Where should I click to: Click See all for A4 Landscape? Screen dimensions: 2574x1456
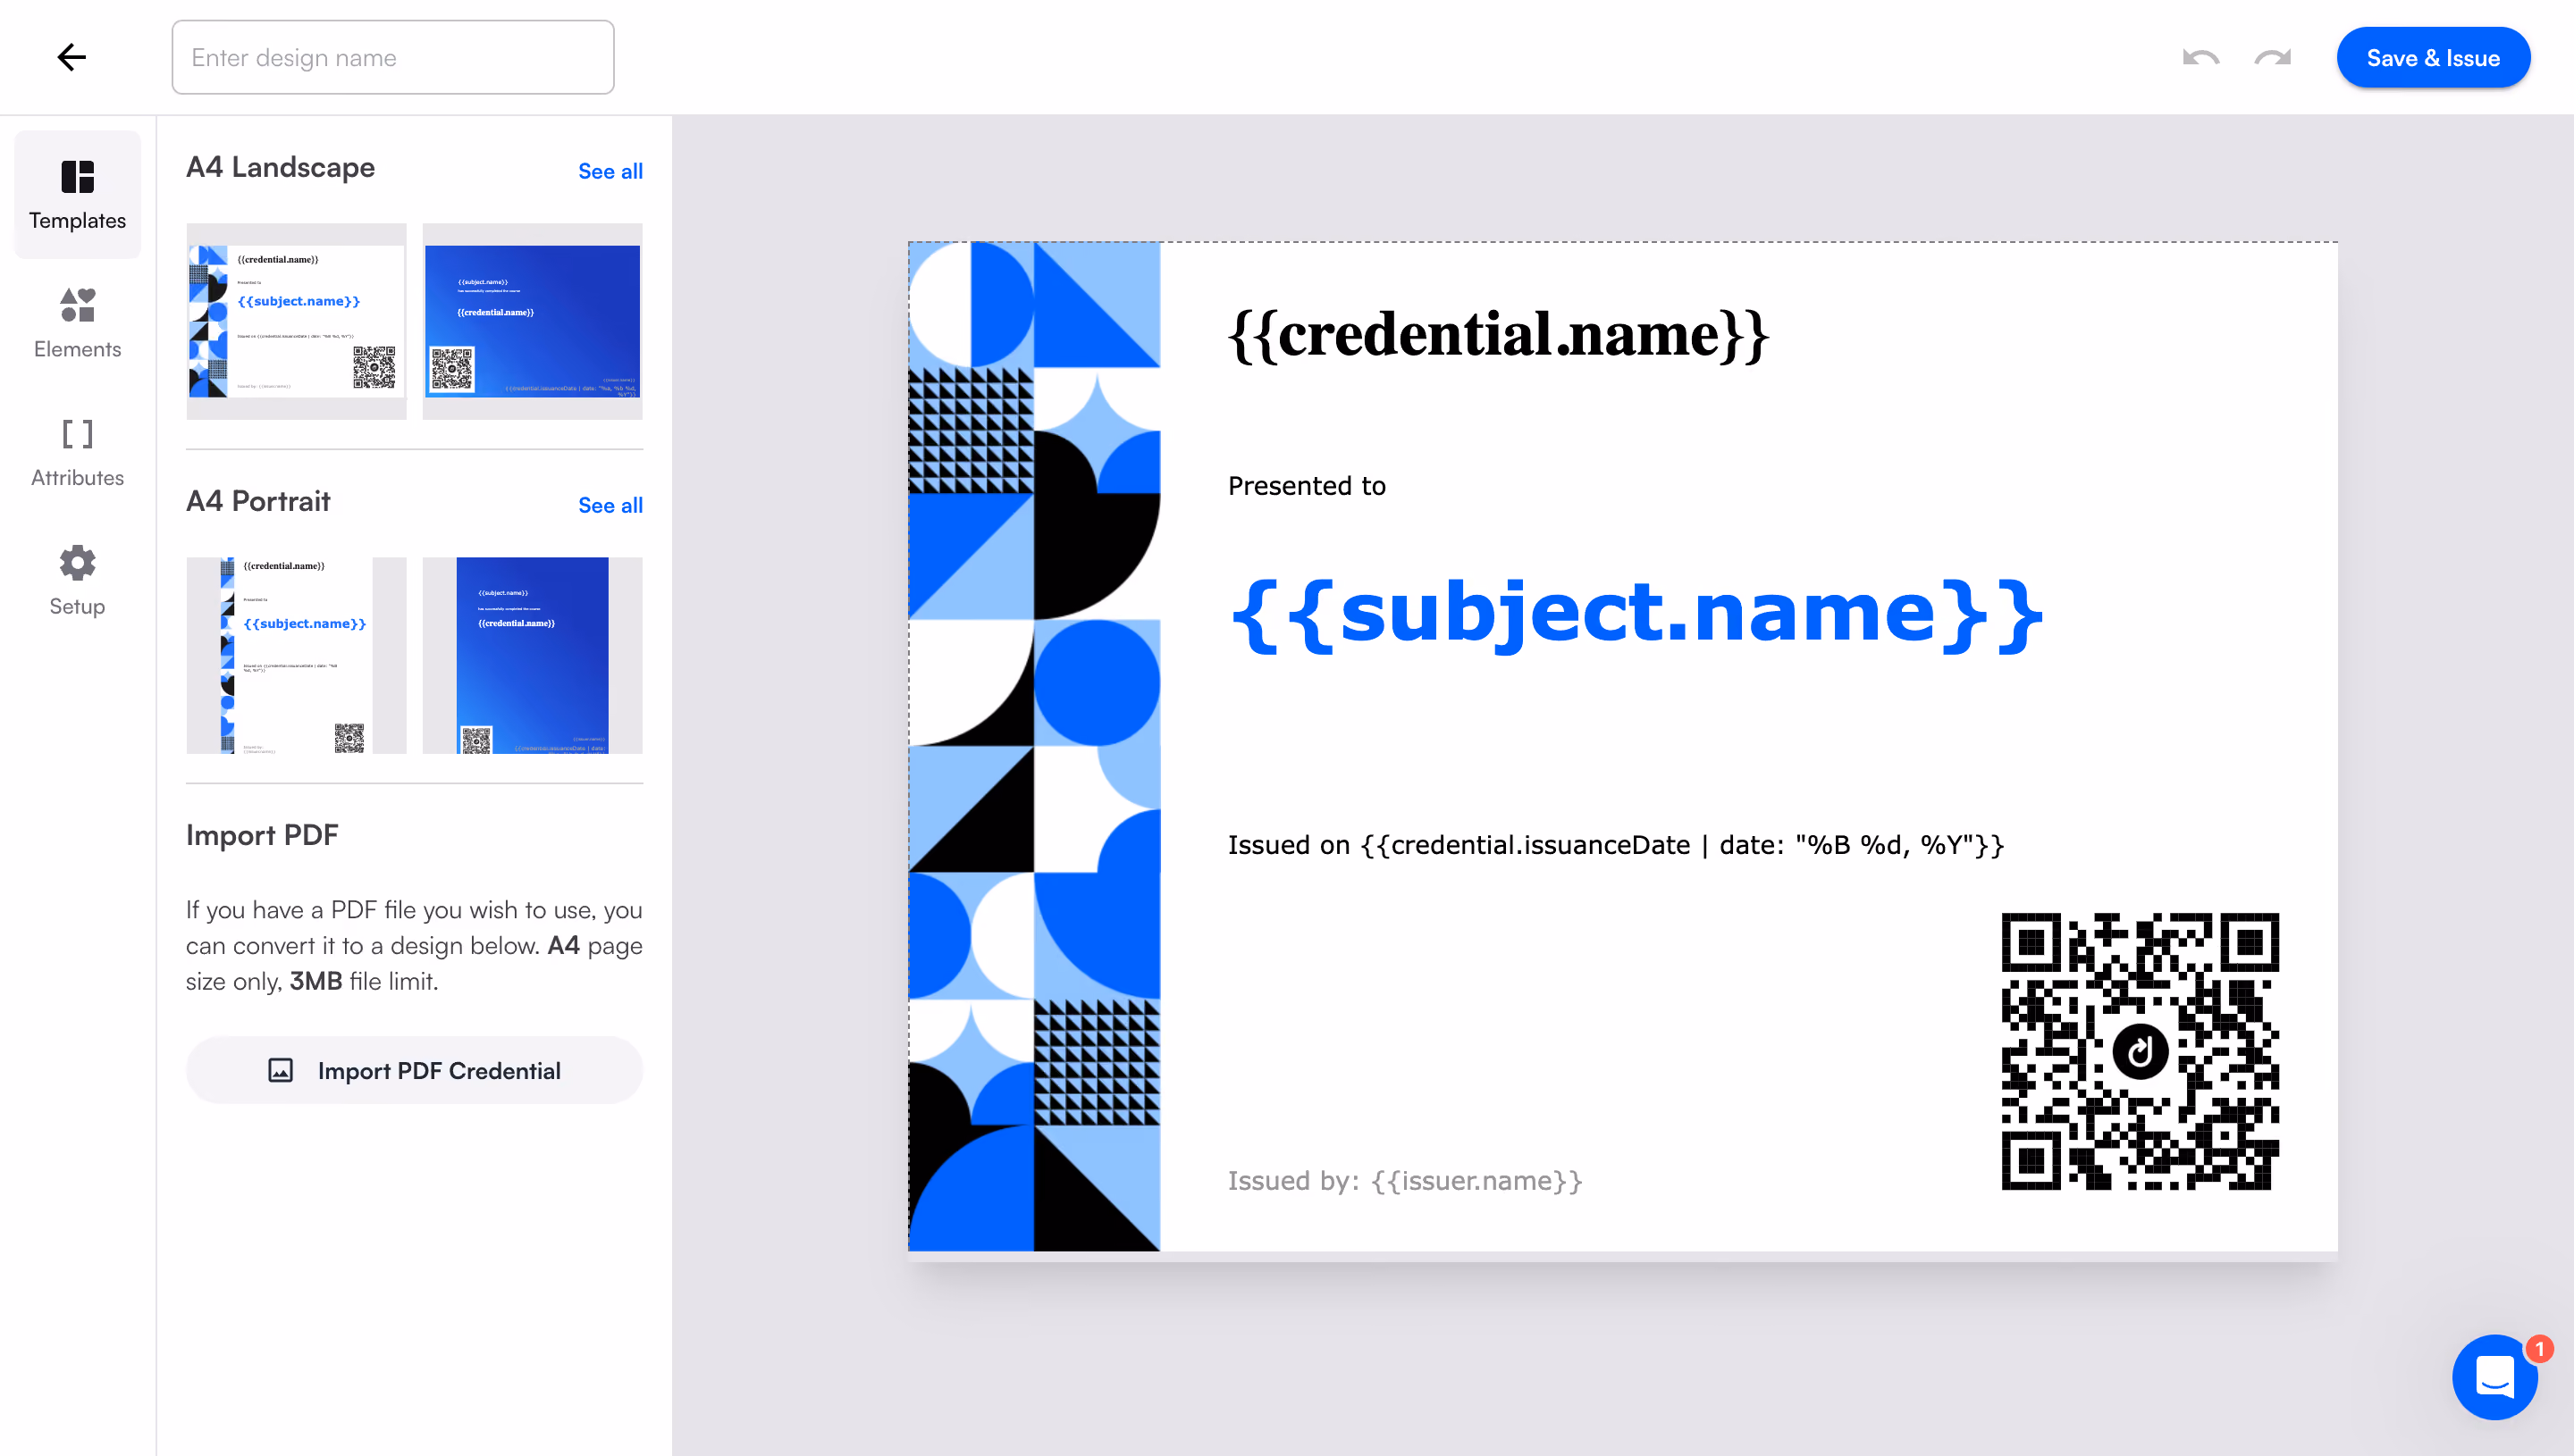[x=610, y=171]
